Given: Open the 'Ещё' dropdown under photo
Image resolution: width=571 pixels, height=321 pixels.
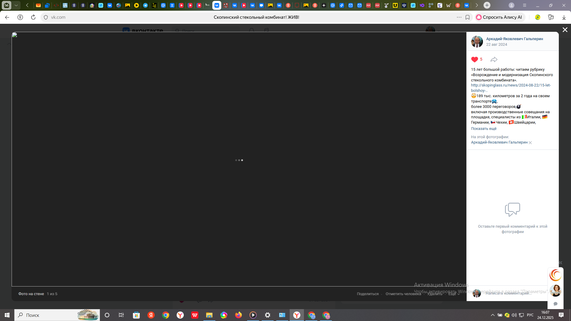Looking at the screenshot, I should coord(454,294).
